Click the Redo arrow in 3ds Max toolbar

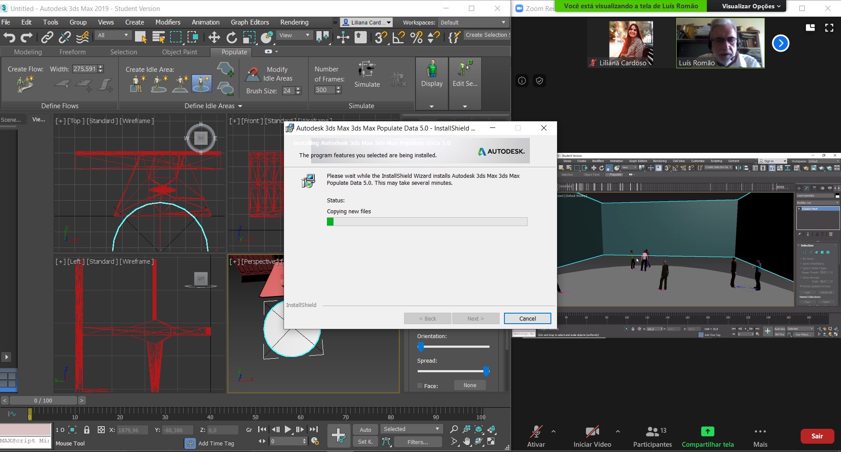point(27,38)
